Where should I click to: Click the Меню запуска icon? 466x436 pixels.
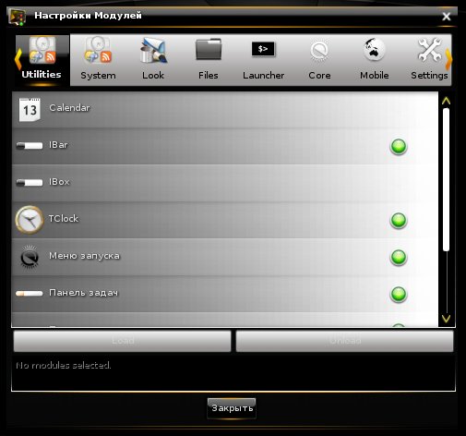pyautogui.click(x=30, y=257)
